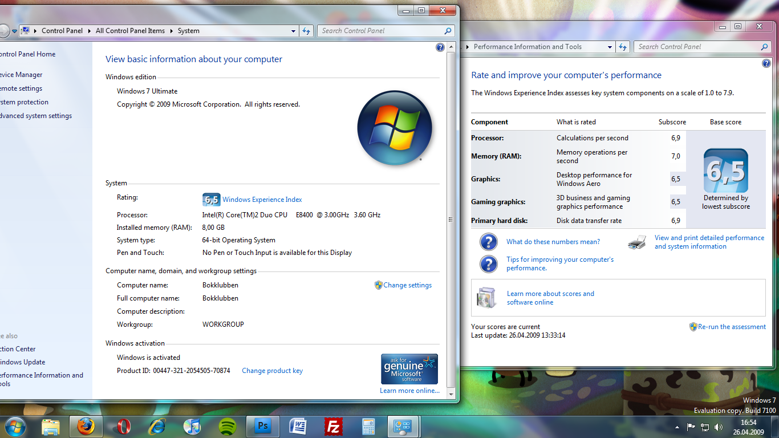Open Advanced system settings sidebar link
Viewport: 779px width, 438px height.
36,116
